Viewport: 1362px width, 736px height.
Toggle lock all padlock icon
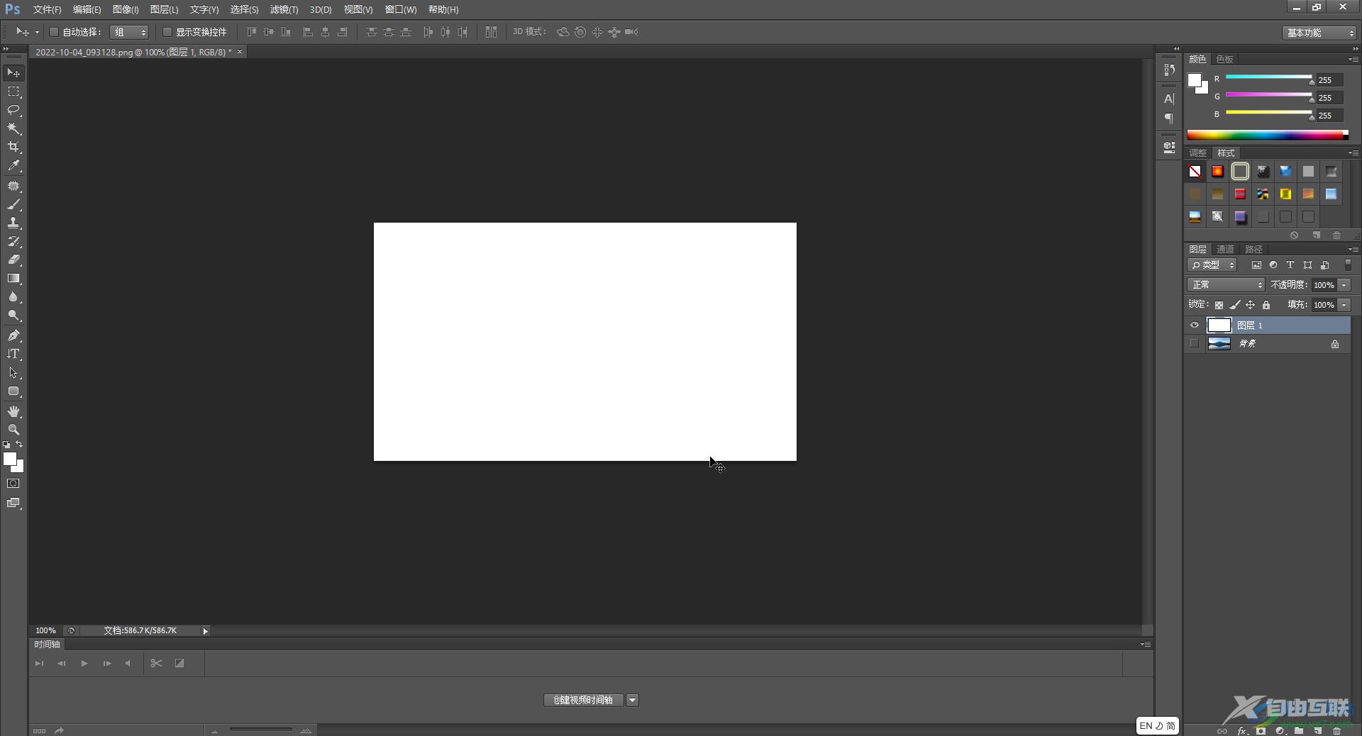coord(1266,305)
